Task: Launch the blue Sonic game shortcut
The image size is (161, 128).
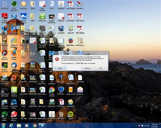Action: tap(23, 18)
